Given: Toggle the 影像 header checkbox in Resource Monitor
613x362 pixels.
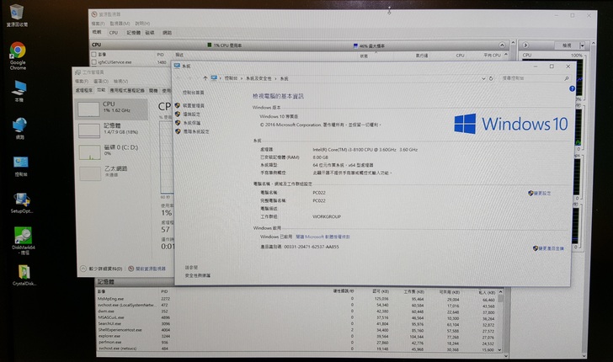Looking at the screenshot, I should [93, 55].
